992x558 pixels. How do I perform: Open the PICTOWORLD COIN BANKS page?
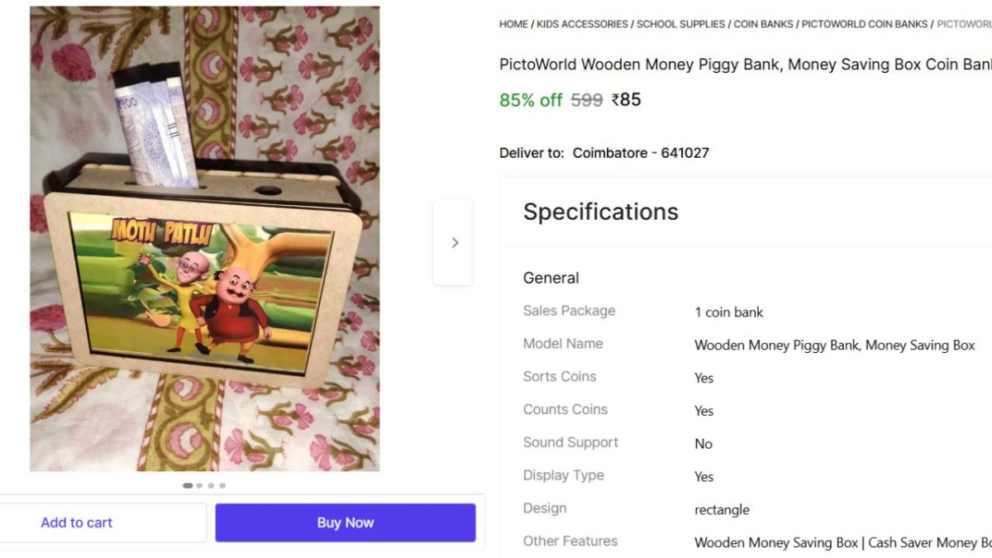tap(862, 24)
